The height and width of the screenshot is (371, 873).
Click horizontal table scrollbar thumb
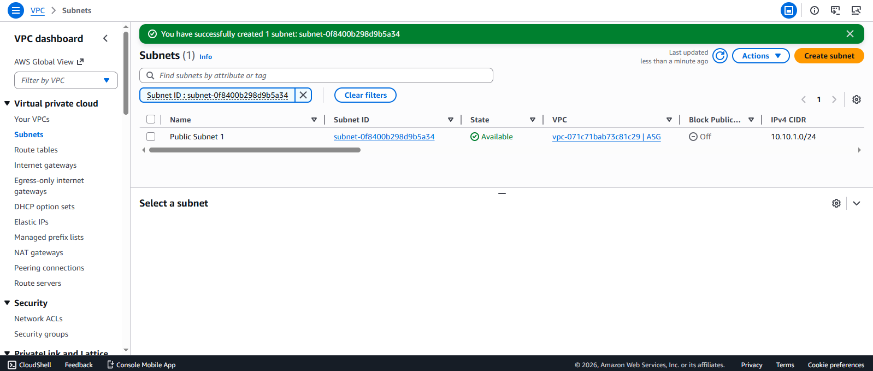255,150
